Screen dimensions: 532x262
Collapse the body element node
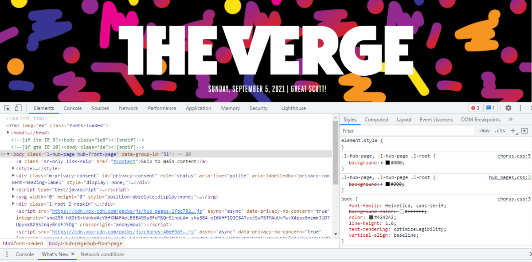(x=8, y=154)
